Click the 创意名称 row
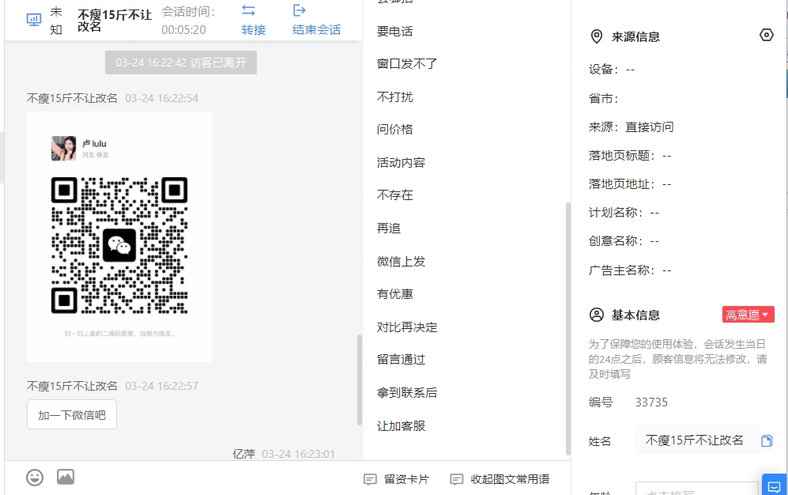 pyautogui.click(x=624, y=241)
